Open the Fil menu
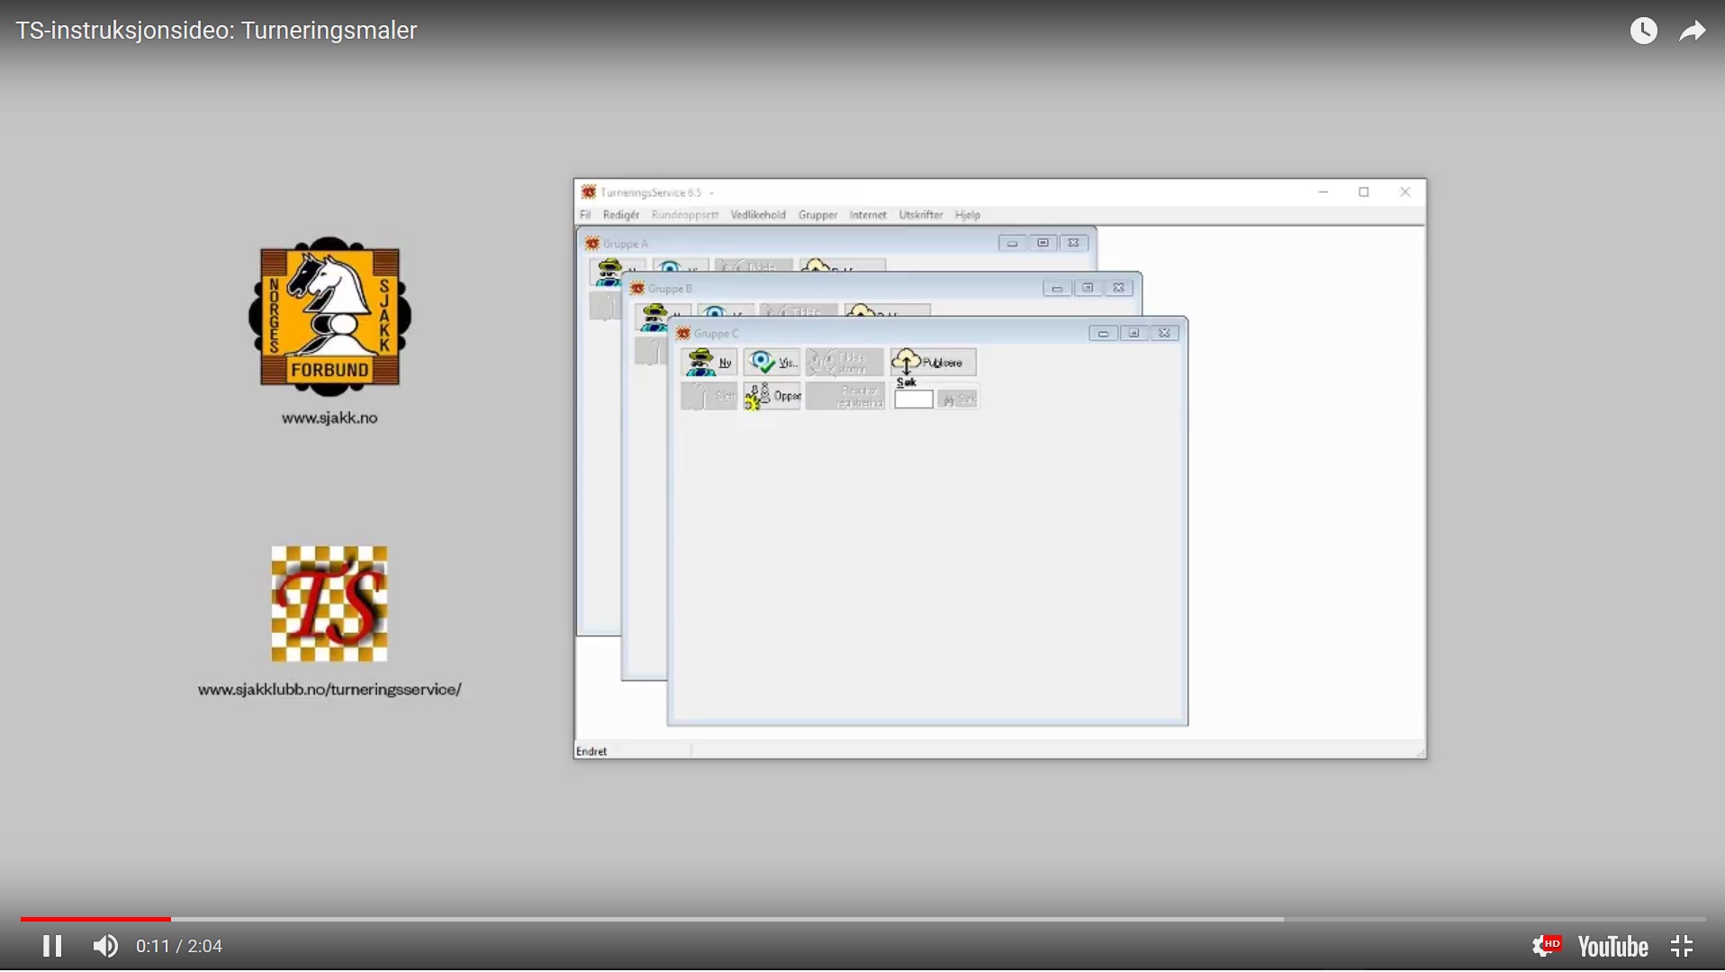This screenshot has height=972, width=1725. tap(585, 215)
